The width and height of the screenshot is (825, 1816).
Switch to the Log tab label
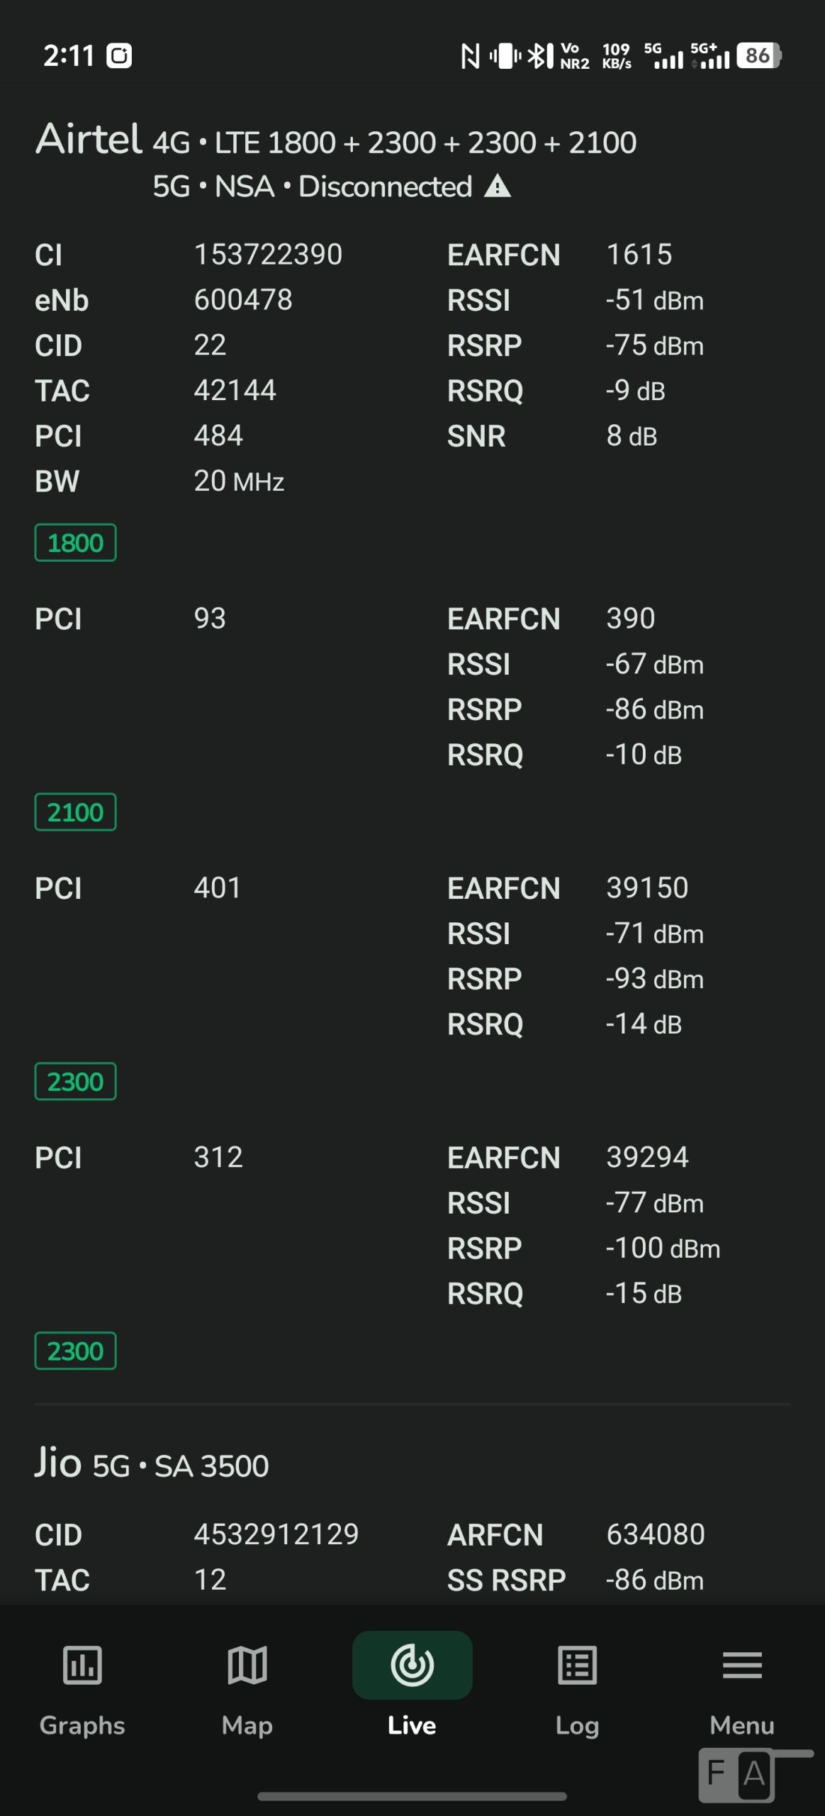point(577,1725)
